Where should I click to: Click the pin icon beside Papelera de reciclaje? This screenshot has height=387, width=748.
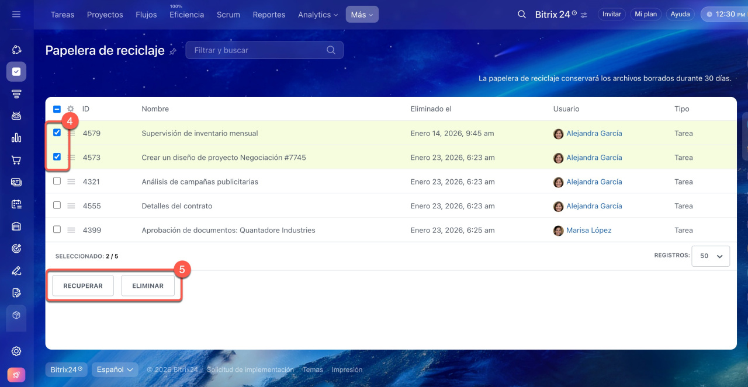point(173,51)
